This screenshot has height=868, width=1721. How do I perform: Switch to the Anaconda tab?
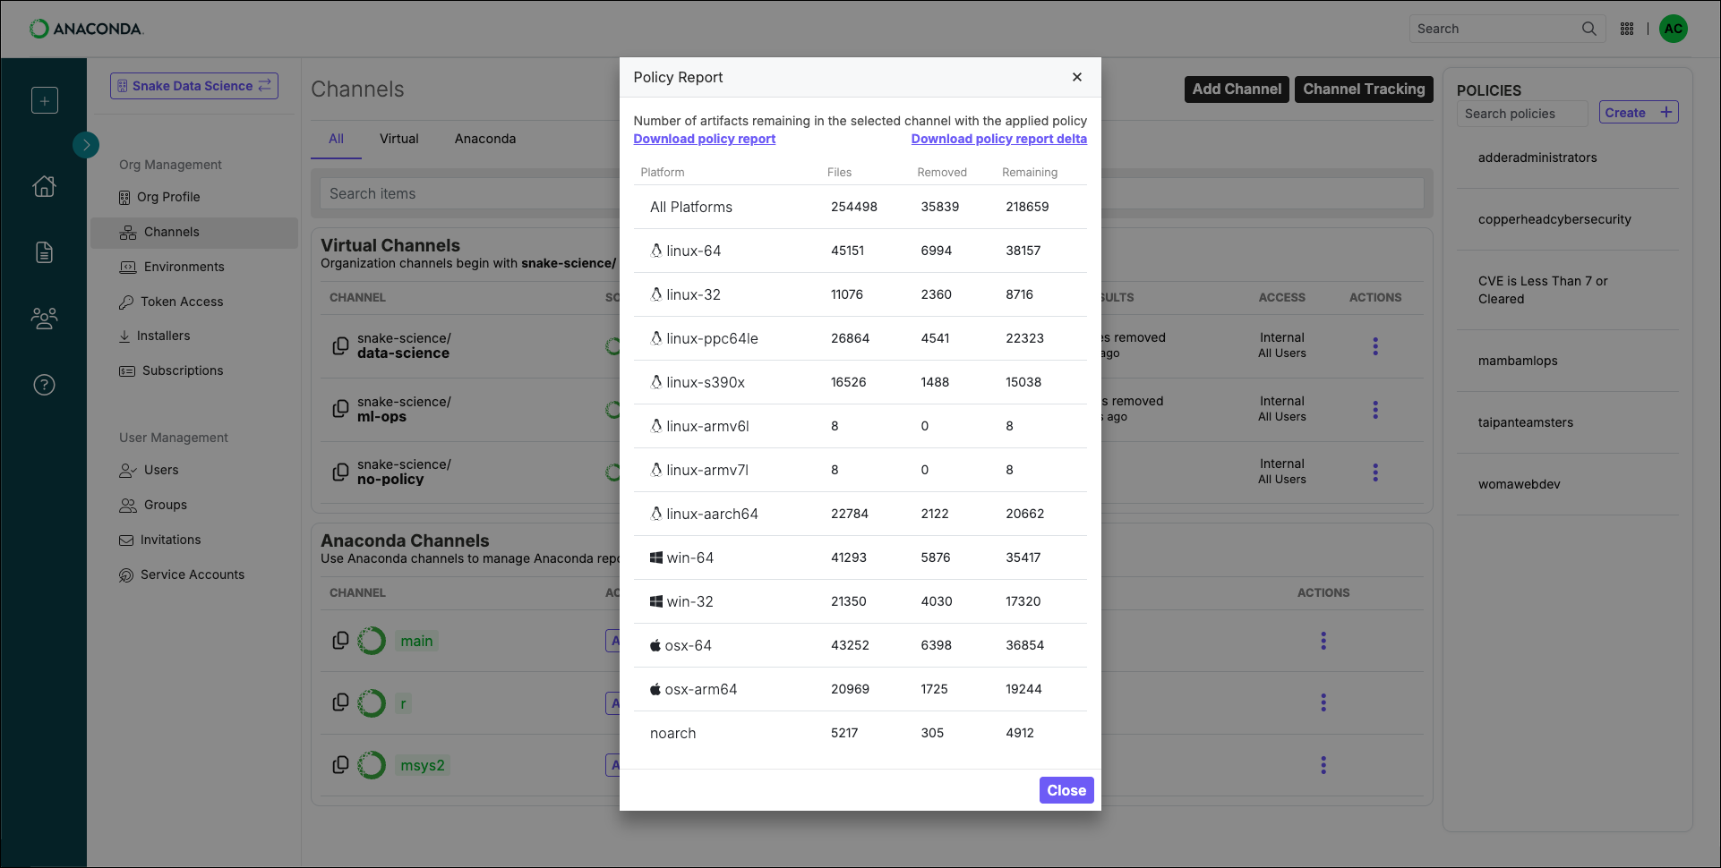tap(484, 139)
